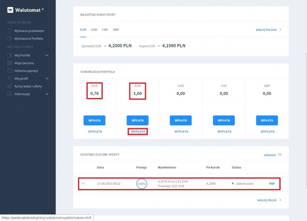Switch to the USD rates tab

(x=94, y=30)
